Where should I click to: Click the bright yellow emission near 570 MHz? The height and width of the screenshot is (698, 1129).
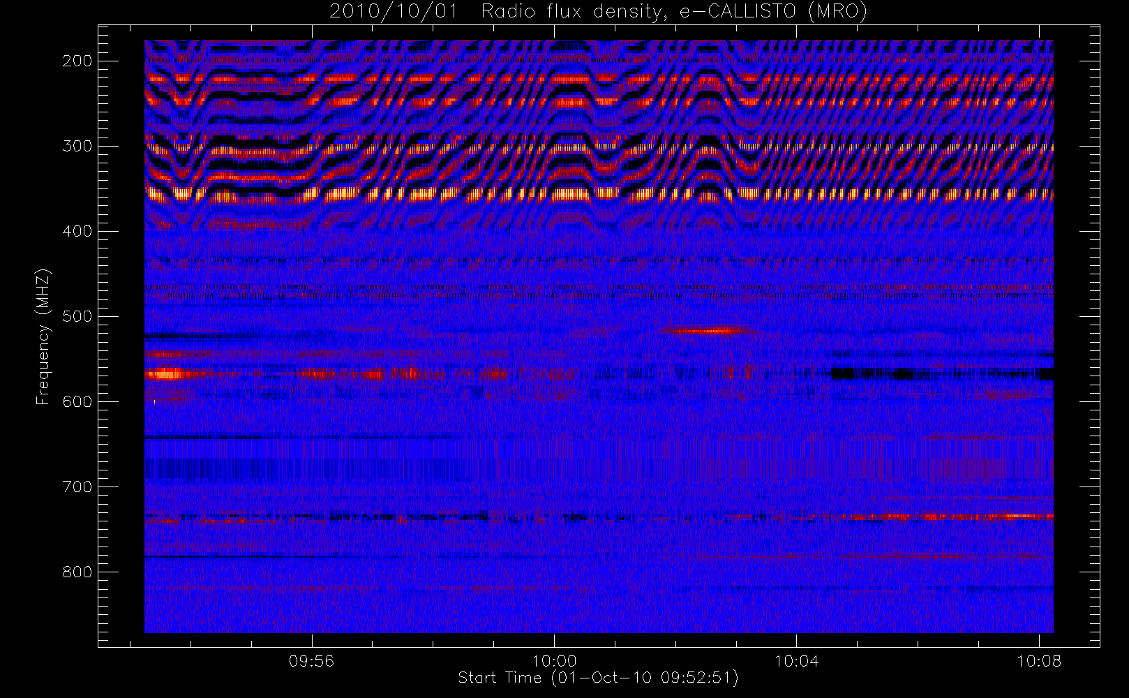165,374
